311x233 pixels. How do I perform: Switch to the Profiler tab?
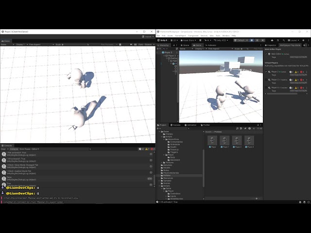click(205, 125)
